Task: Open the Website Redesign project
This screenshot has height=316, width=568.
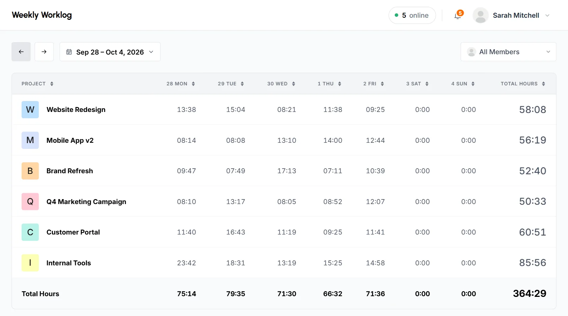Action: (76, 110)
